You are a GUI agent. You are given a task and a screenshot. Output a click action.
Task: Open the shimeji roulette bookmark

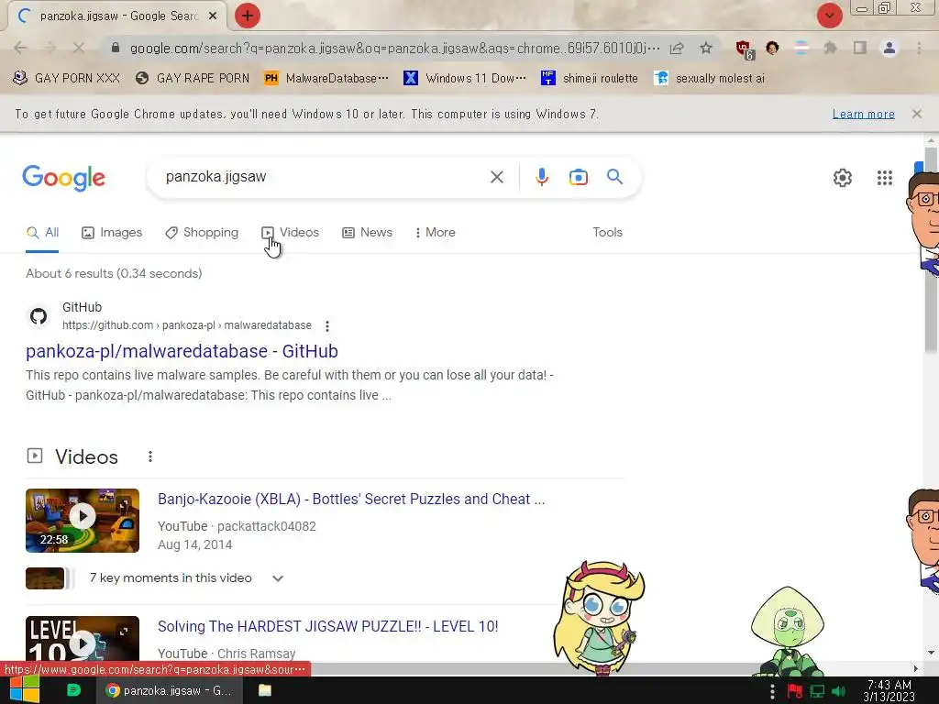tap(590, 79)
